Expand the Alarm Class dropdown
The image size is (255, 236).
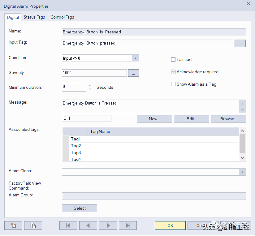pyautogui.click(x=242, y=172)
